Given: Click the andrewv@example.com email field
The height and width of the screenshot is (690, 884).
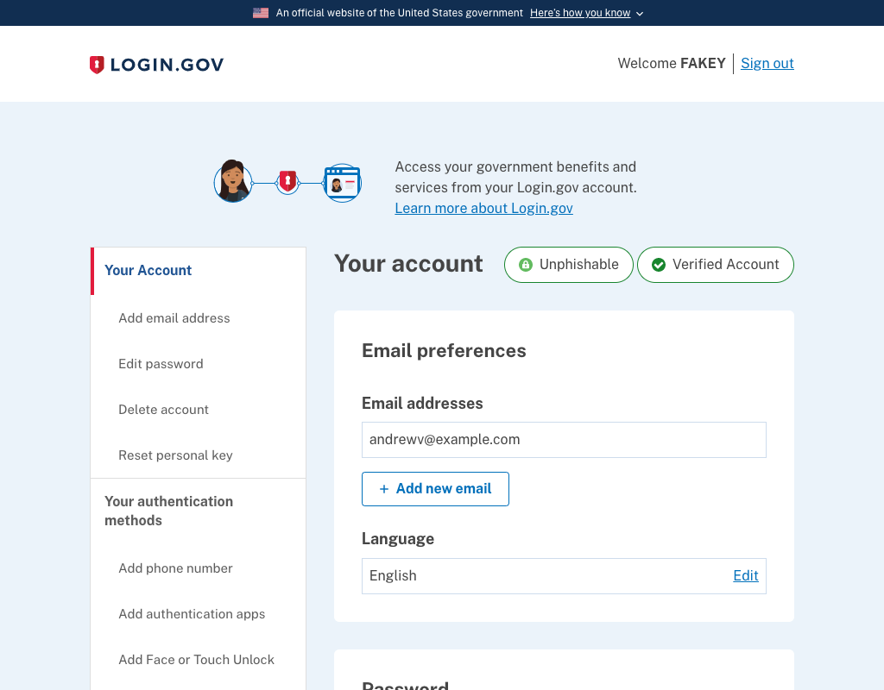Looking at the screenshot, I should click(564, 440).
